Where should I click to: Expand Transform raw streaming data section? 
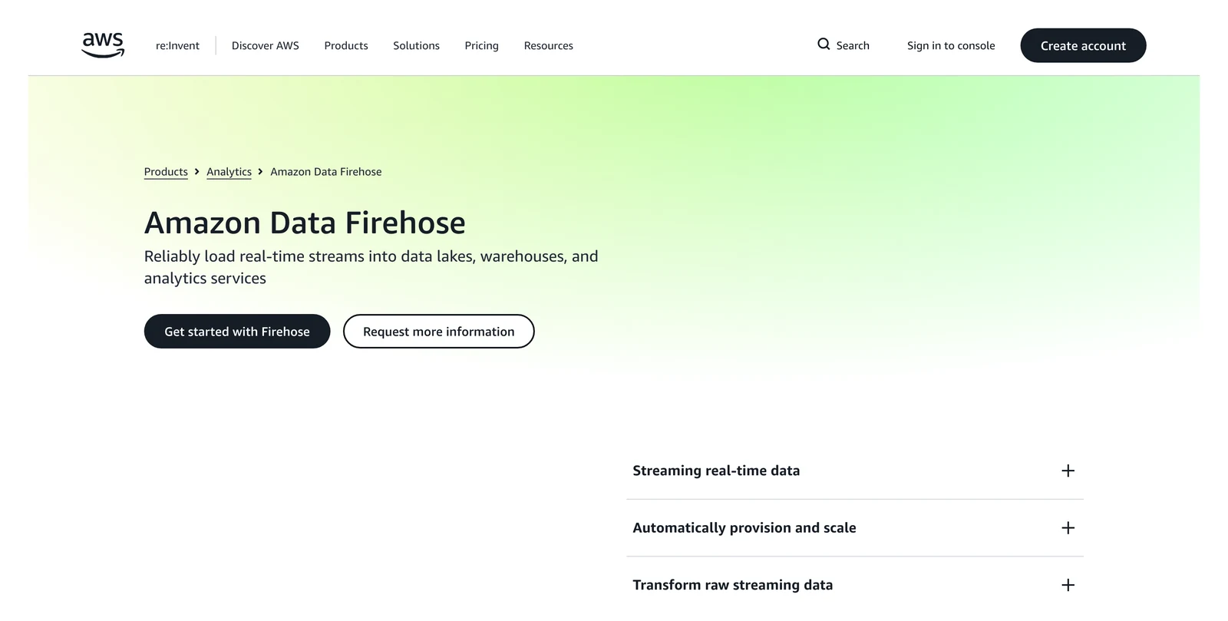(x=854, y=585)
